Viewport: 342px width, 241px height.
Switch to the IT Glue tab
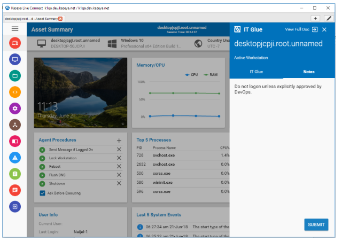tap(256, 71)
